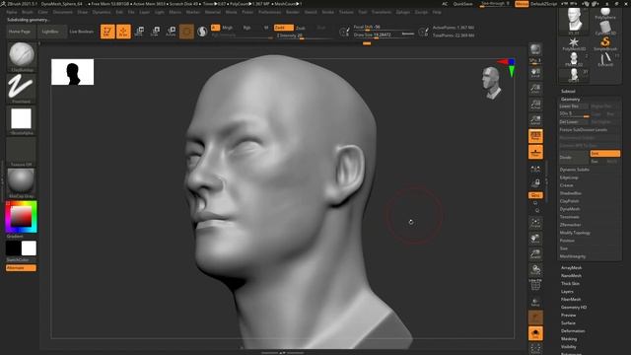The image size is (631, 355).
Task: Click the Actual size icon
Action: coord(535,105)
